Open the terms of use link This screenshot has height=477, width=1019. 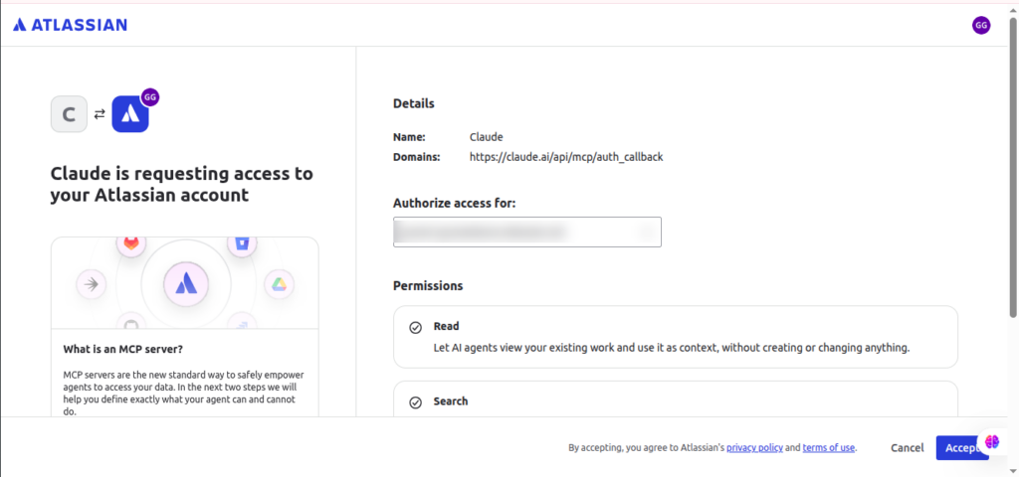tap(829, 448)
